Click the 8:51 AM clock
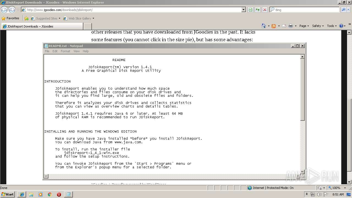 click(338, 194)
